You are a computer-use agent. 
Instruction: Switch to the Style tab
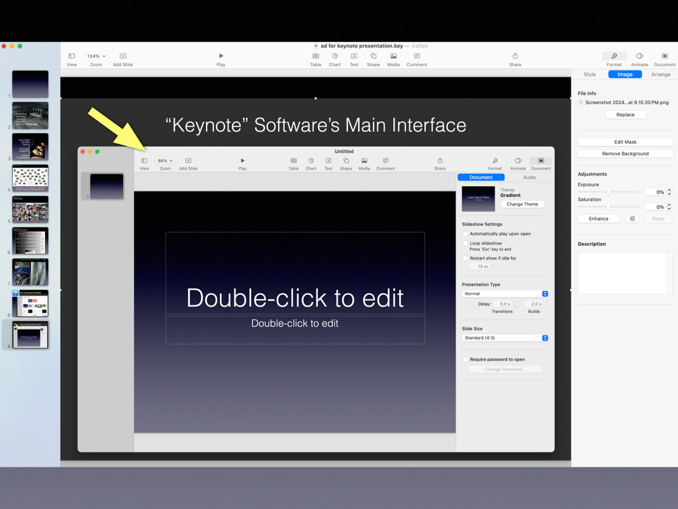pyautogui.click(x=590, y=74)
